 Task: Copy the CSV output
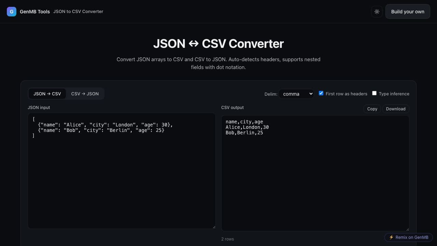(x=372, y=109)
